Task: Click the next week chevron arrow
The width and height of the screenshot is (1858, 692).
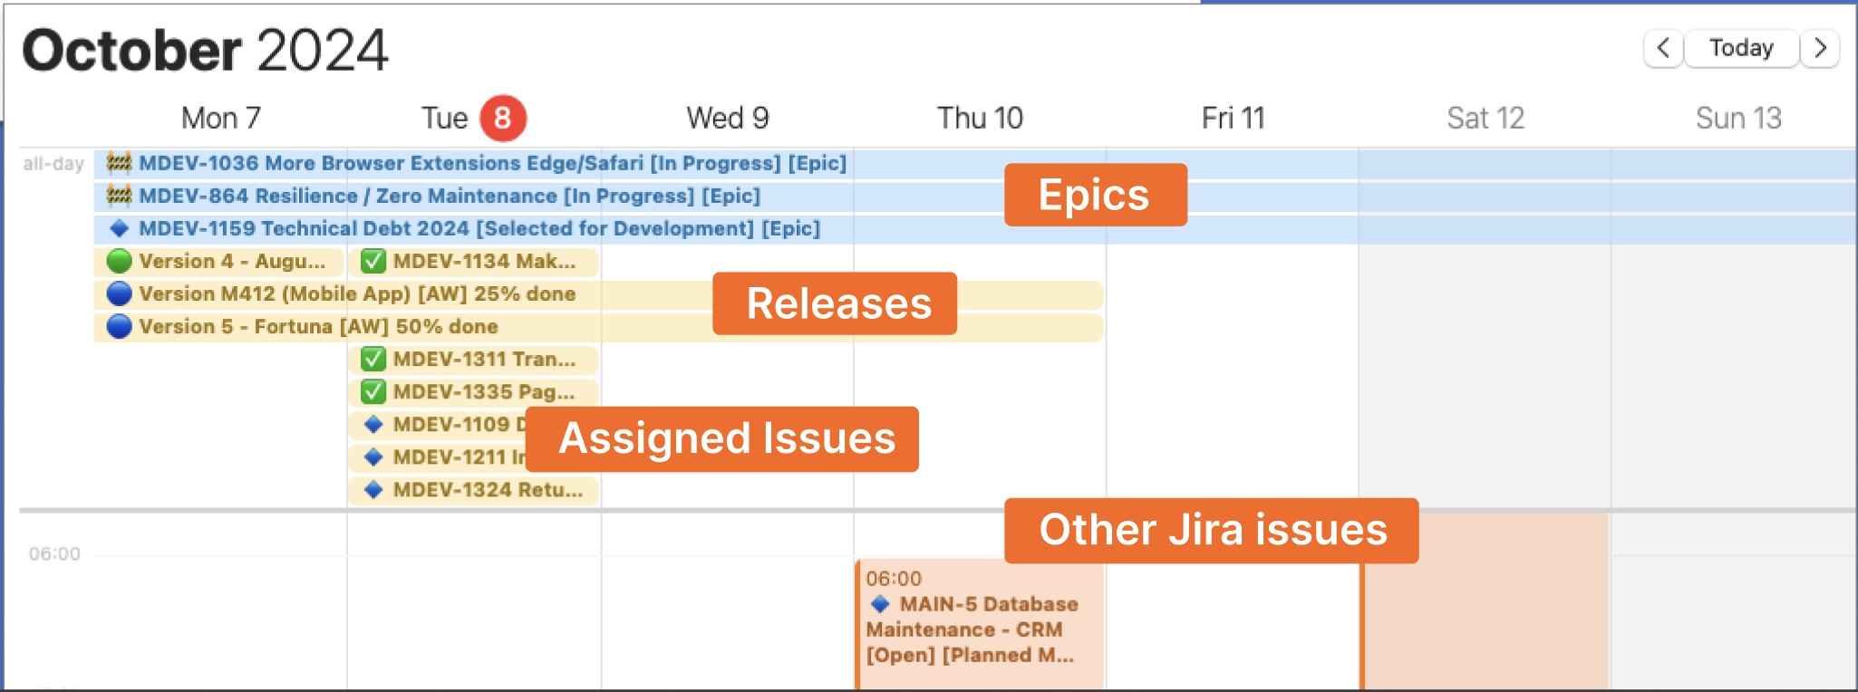Action: click(1820, 48)
